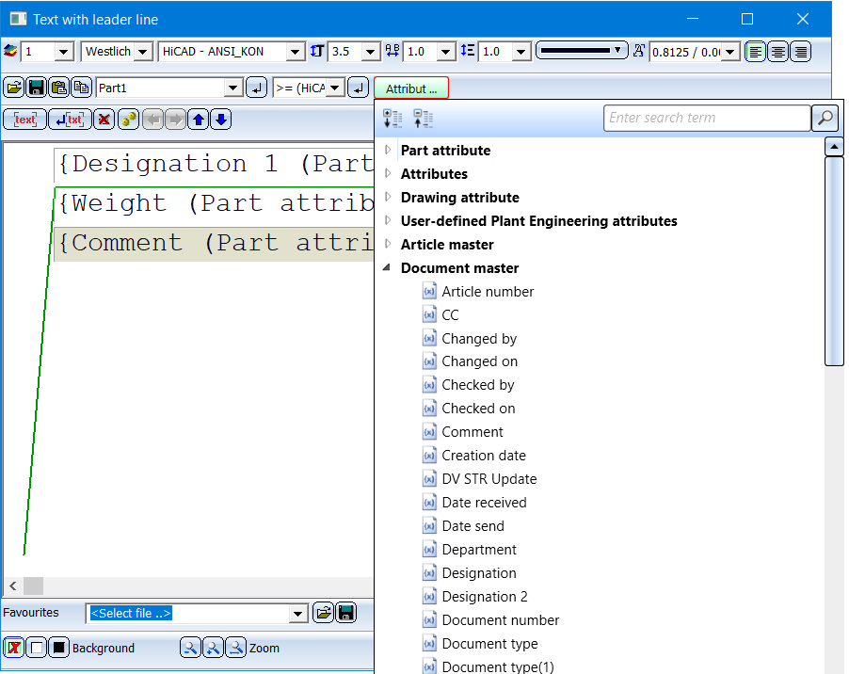Click the expand all attributes icon
The width and height of the screenshot is (849, 674).
392,119
